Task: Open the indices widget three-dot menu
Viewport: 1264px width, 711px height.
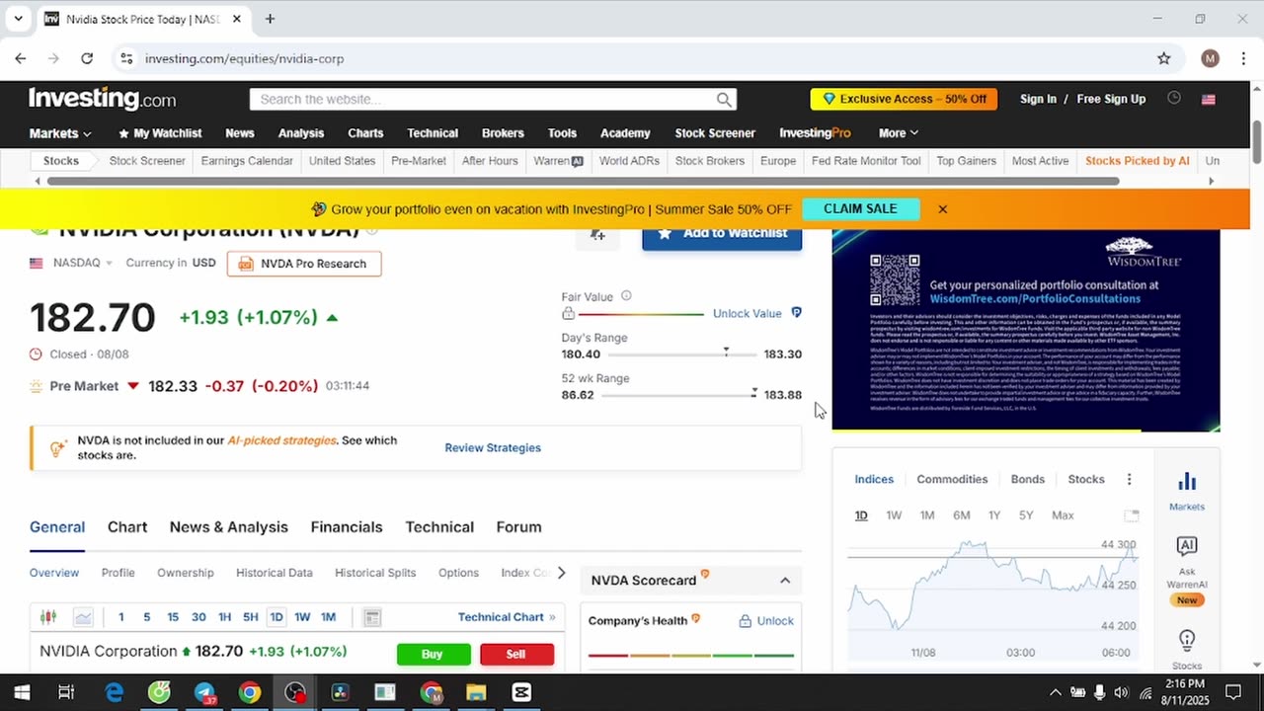Action: click(x=1129, y=479)
